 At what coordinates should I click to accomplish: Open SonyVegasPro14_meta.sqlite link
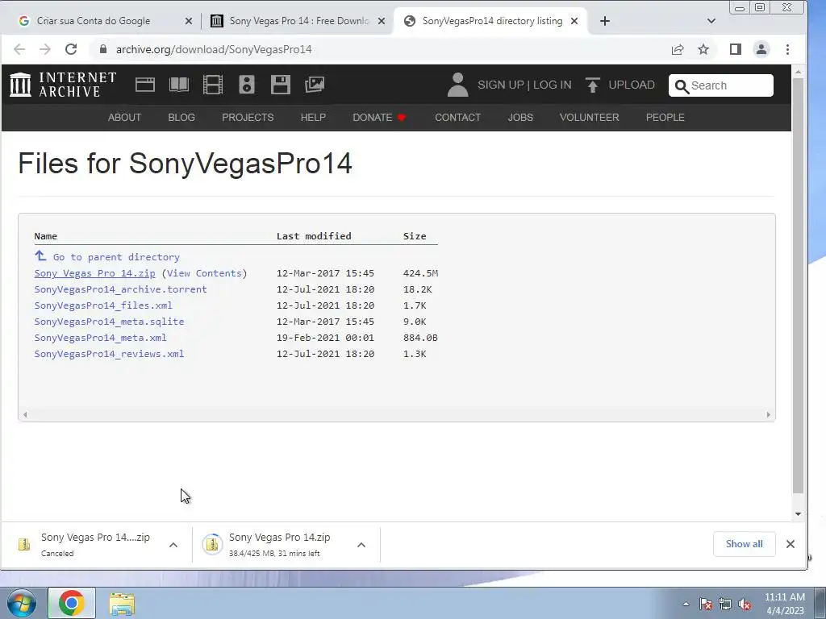[x=109, y=322]
